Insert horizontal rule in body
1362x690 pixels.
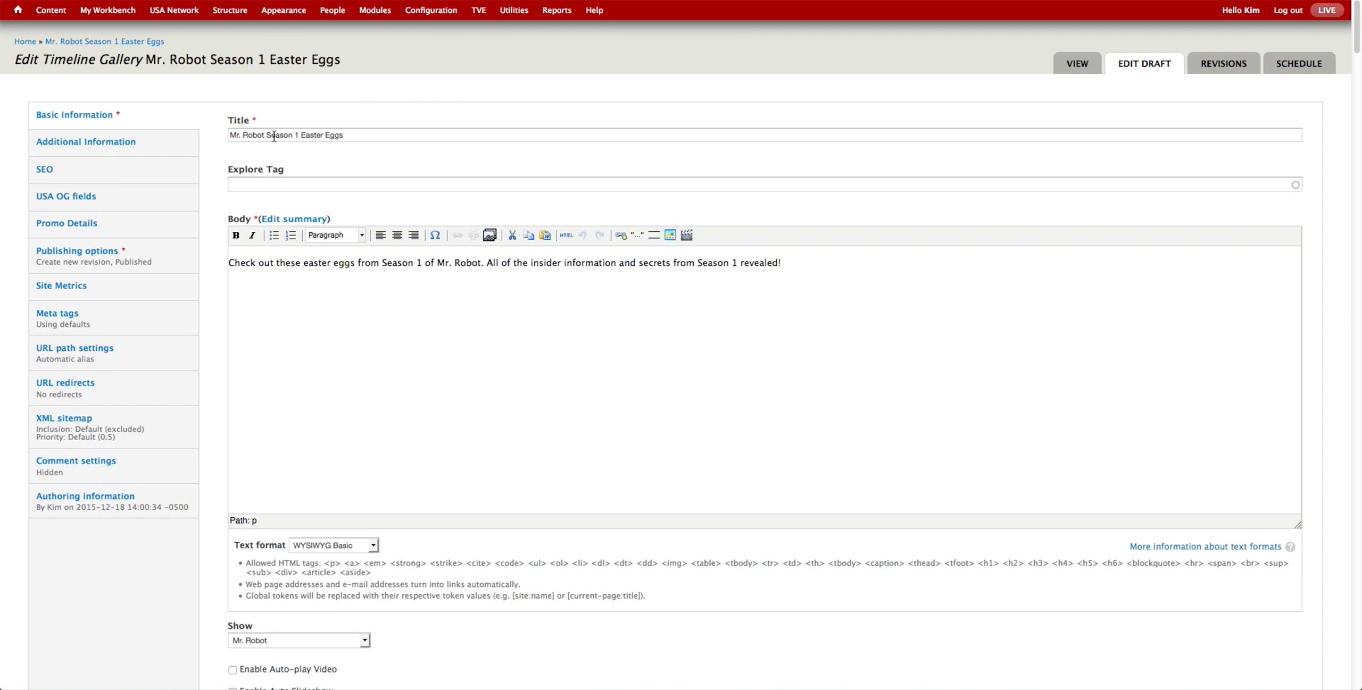654,235
